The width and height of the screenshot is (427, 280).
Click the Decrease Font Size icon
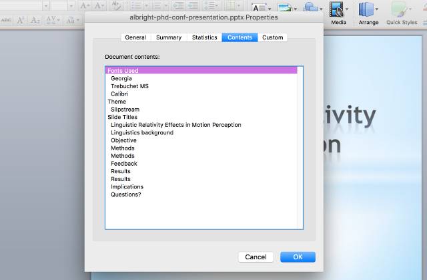[99, 6]
